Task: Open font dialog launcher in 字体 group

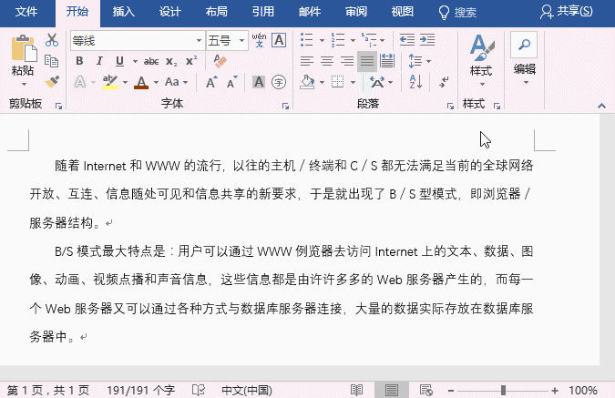Action: [285, 106]
